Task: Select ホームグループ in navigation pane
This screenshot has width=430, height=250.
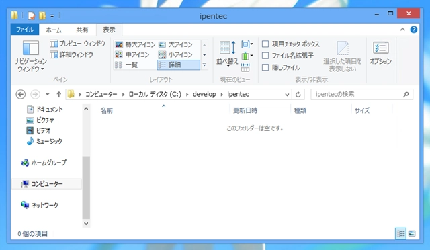Action: pyautogui.click(x=44, y=163)
